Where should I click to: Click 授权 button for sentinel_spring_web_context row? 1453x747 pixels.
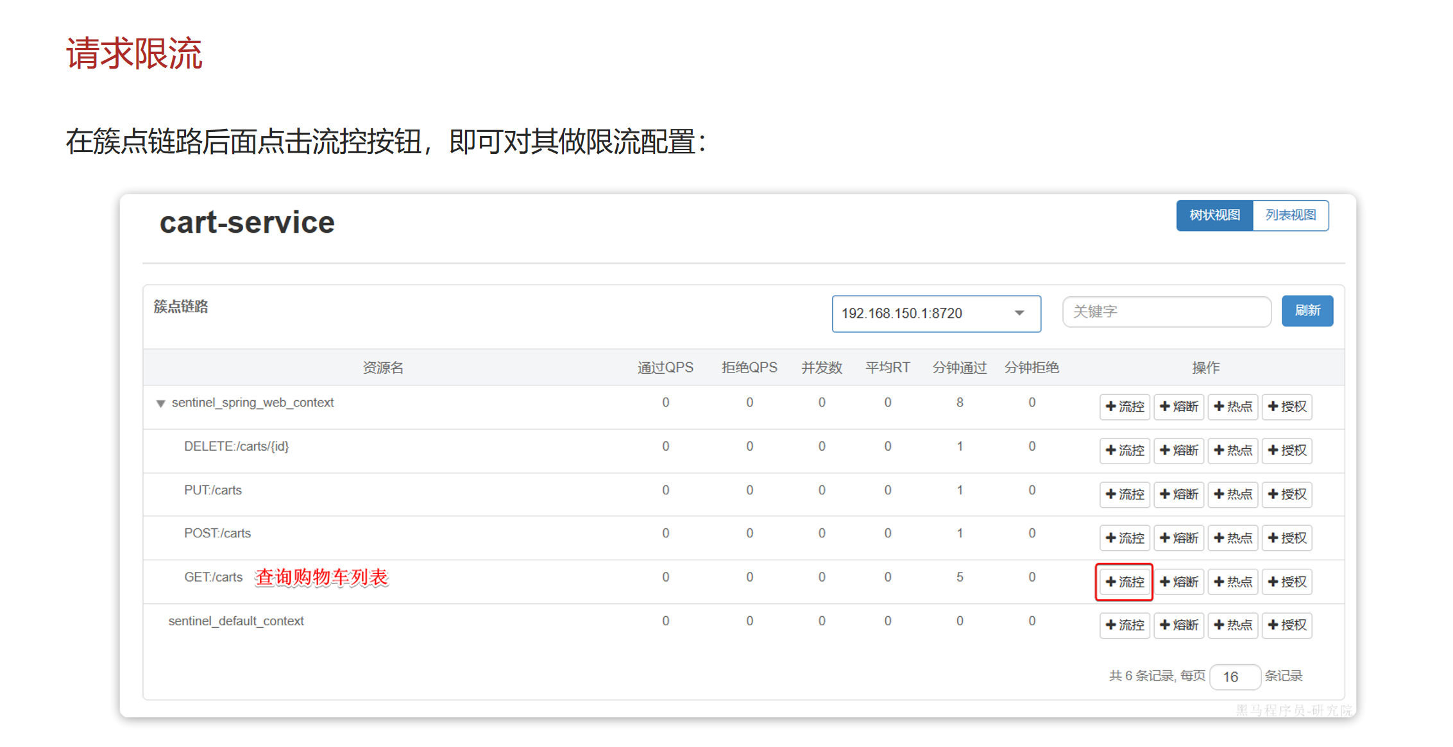[x=1287, y=407]
